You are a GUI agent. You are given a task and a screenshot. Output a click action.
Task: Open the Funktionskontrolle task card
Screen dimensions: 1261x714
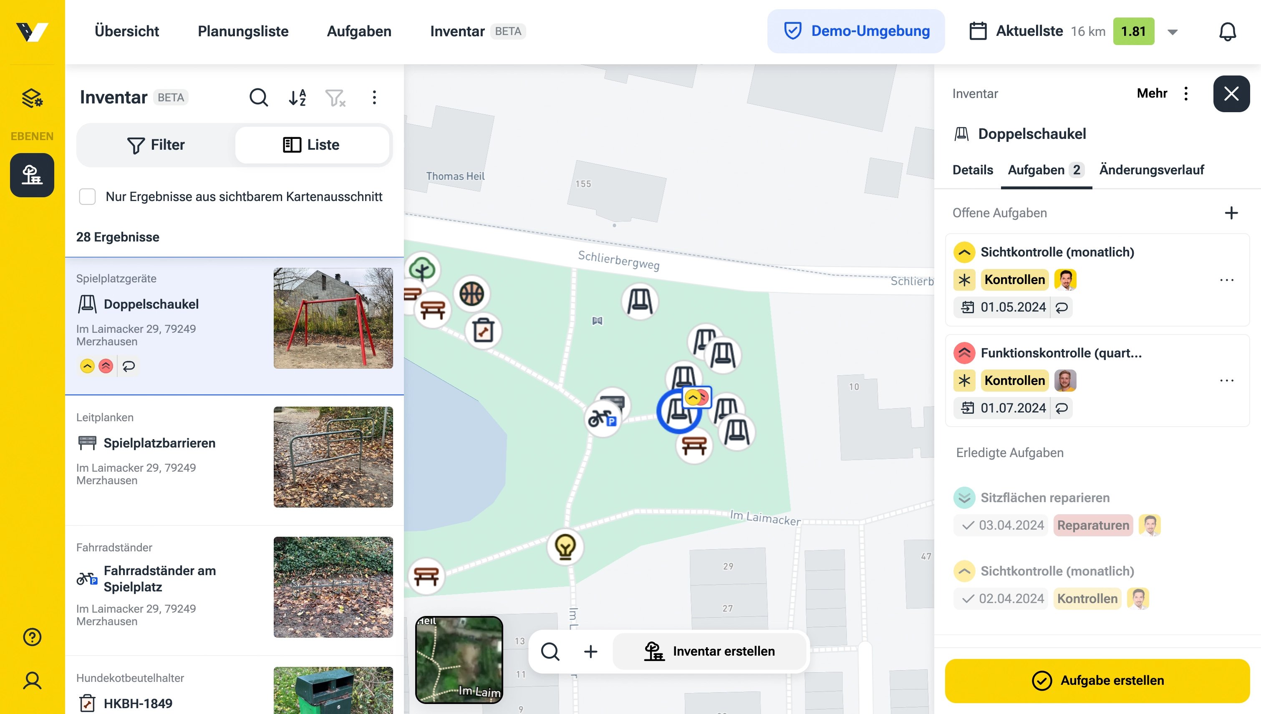tap(1097, 380)
